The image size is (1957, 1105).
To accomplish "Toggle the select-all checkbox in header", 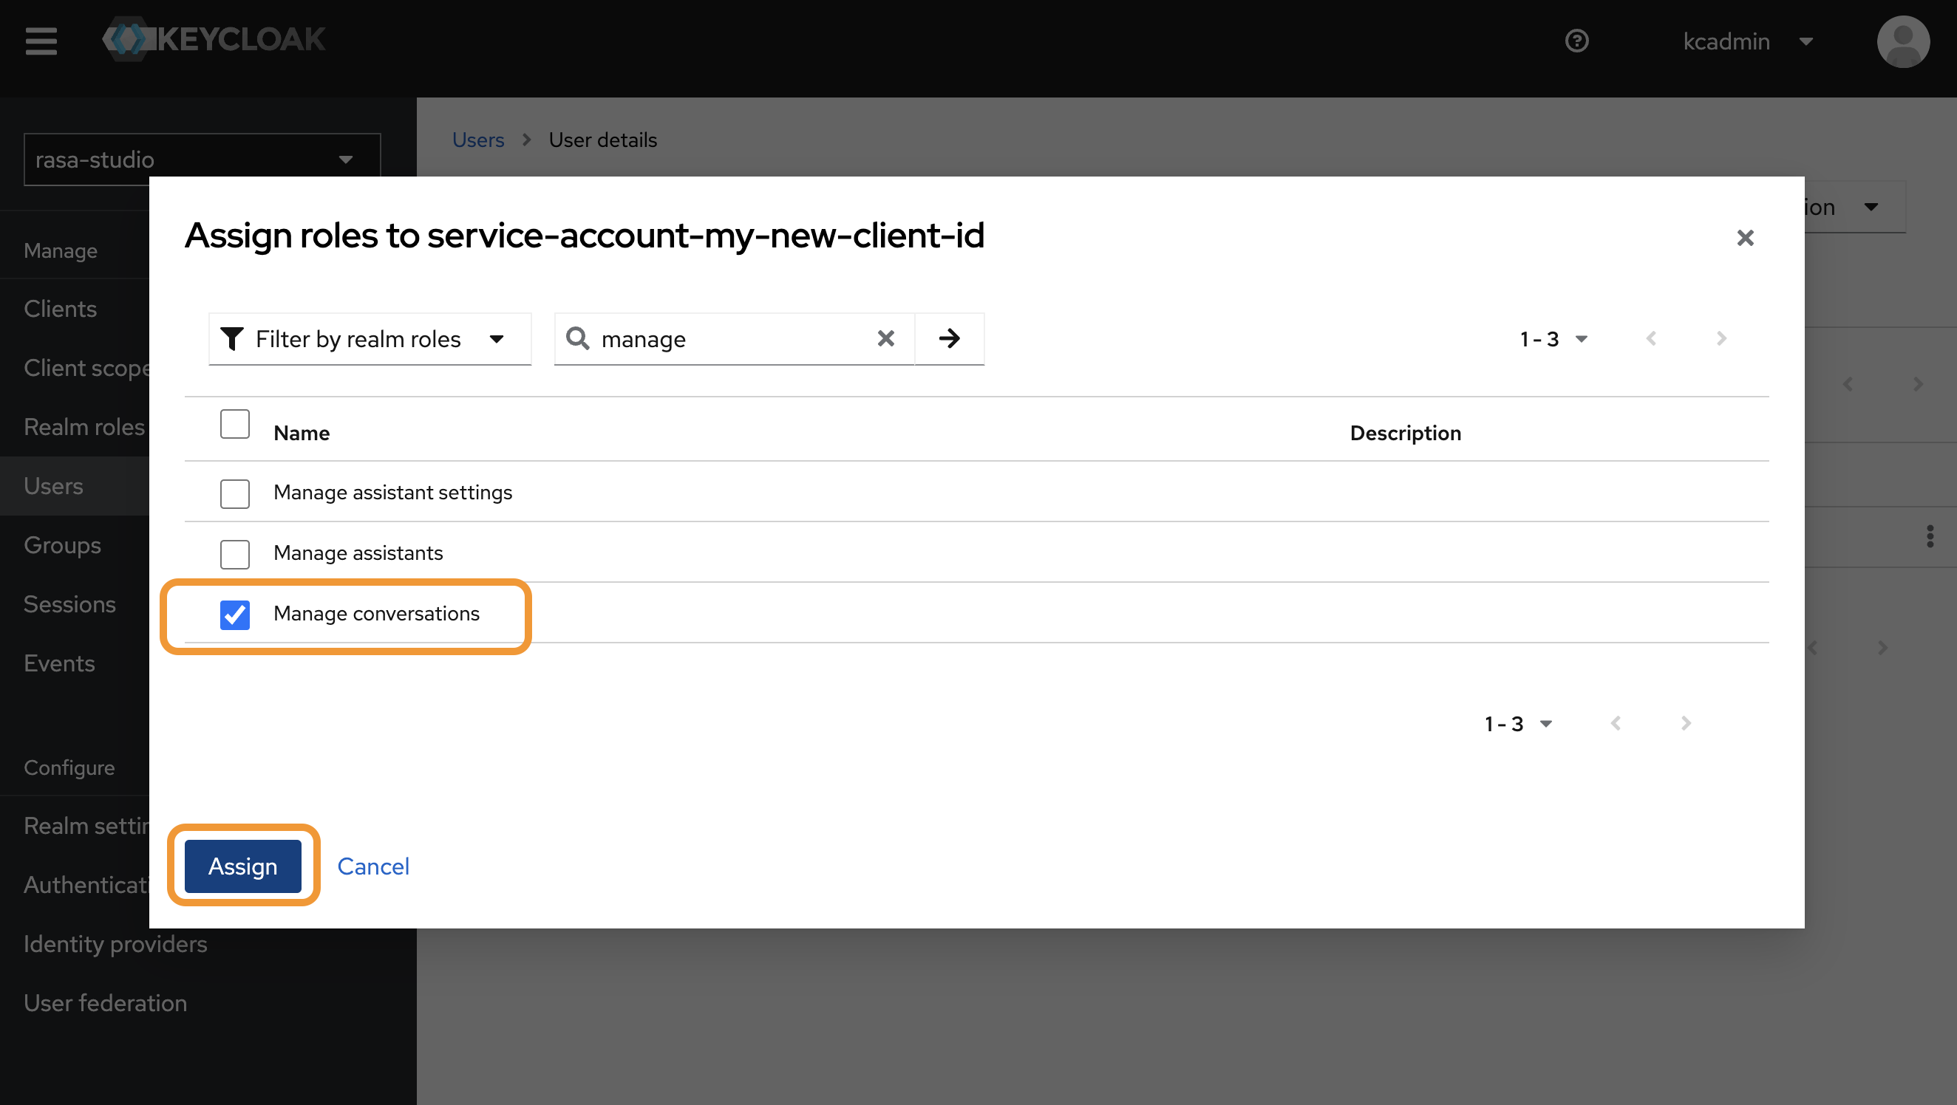I will point(235,425).
